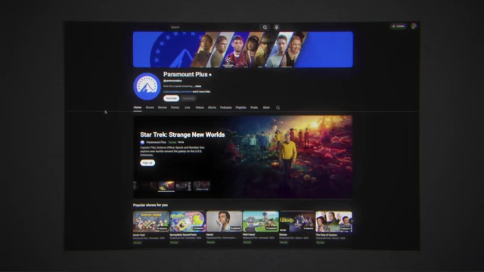Click the next arrow on shows shelf
Screen dimensions: 484x272
(x=351, y=221)
